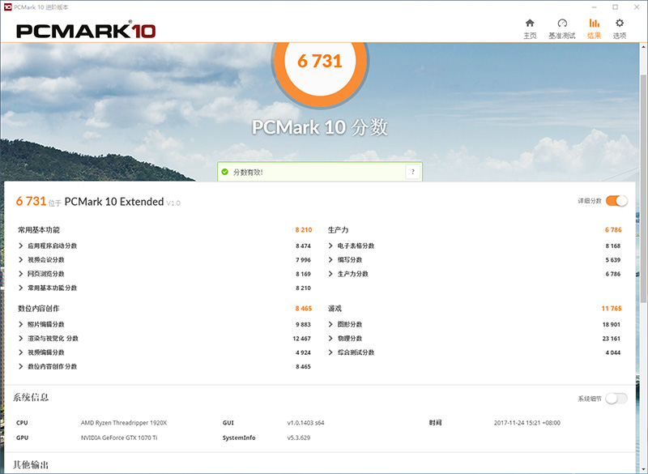
Task: Expand the 数位内容创作分数 row
Action: 21,366
